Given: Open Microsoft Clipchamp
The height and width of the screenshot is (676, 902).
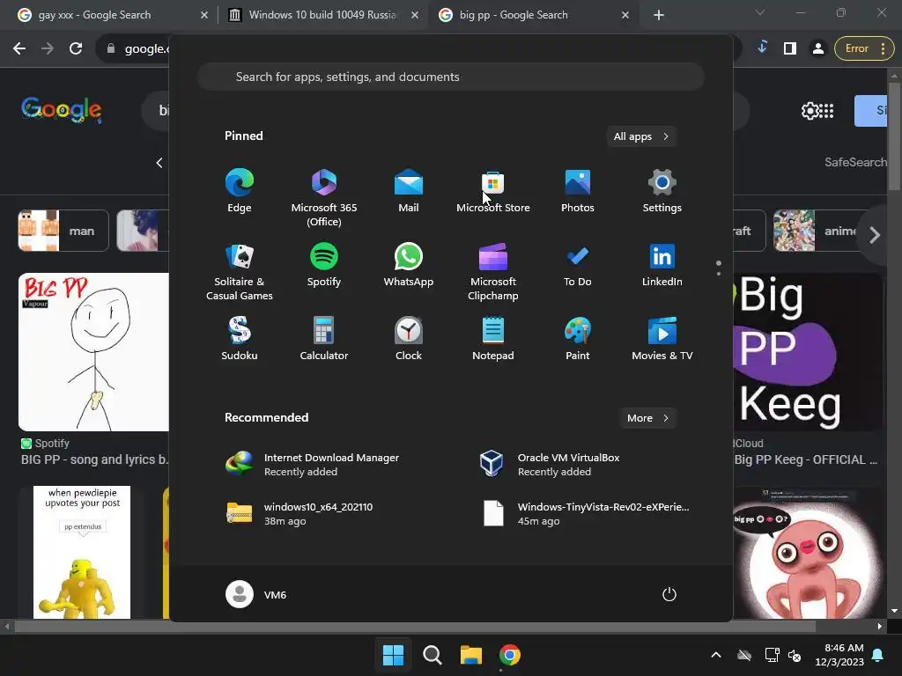Looking at the screenshot, I should (x=493, y=272).
